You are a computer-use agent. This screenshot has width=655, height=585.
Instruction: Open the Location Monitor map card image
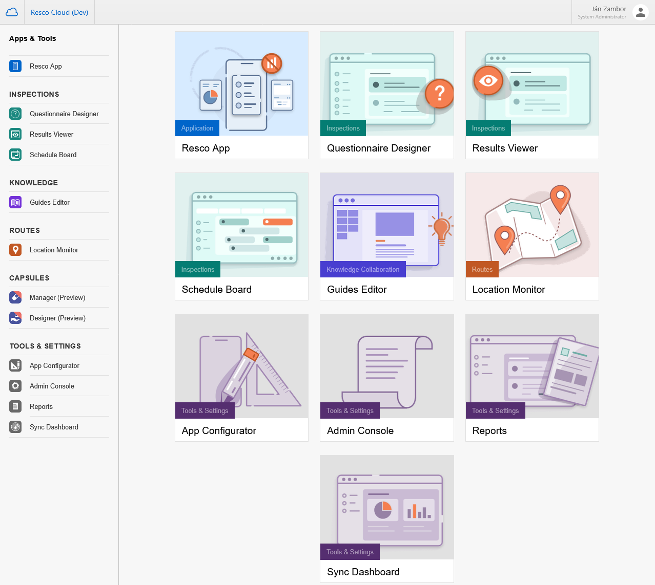point(532,225)
